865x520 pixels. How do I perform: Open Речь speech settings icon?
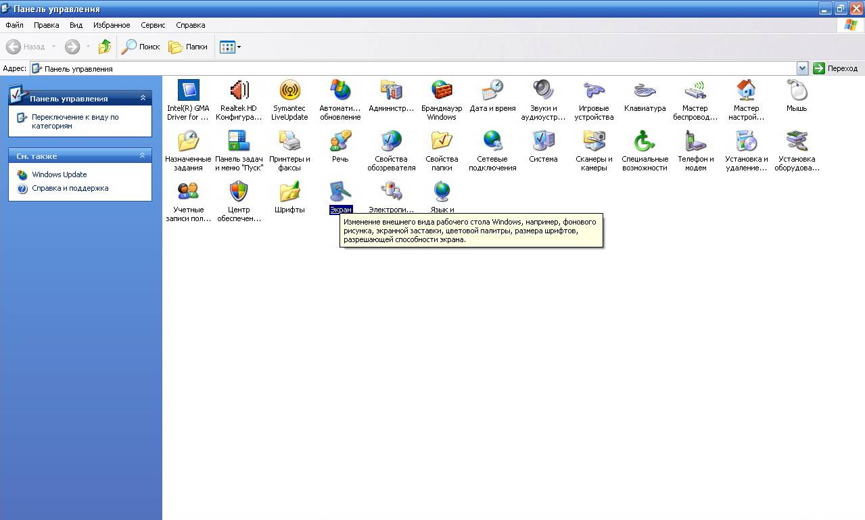(340, 141)
